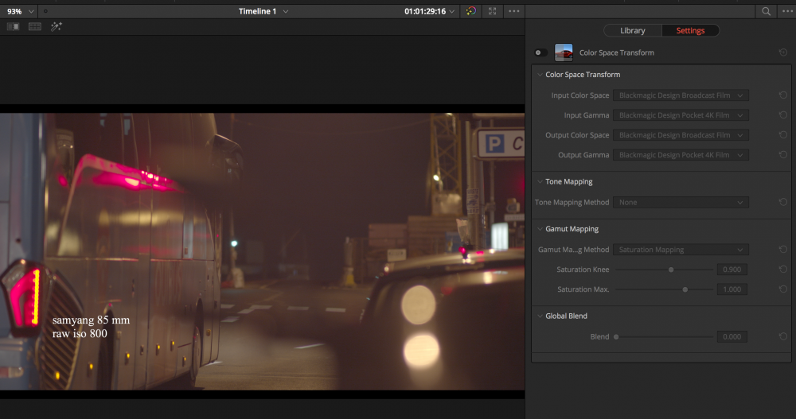Viewport: 796px width, 419px height.
Task: Switch to the Library tab
Action: (x=633, y=30)
